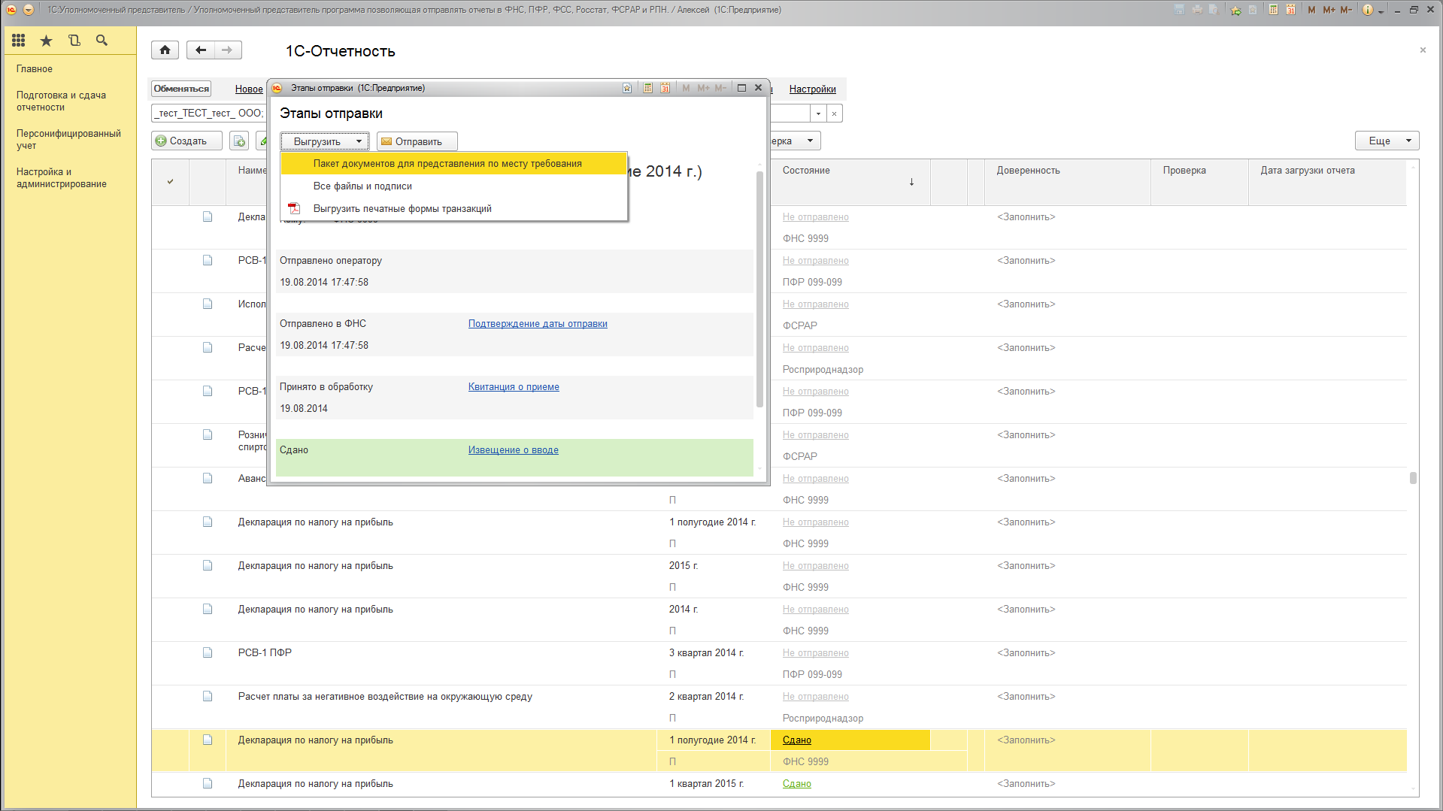The image size is (1443, 811).
Task: Click the M+ button in the main title bar
Action: (1329, 10)
